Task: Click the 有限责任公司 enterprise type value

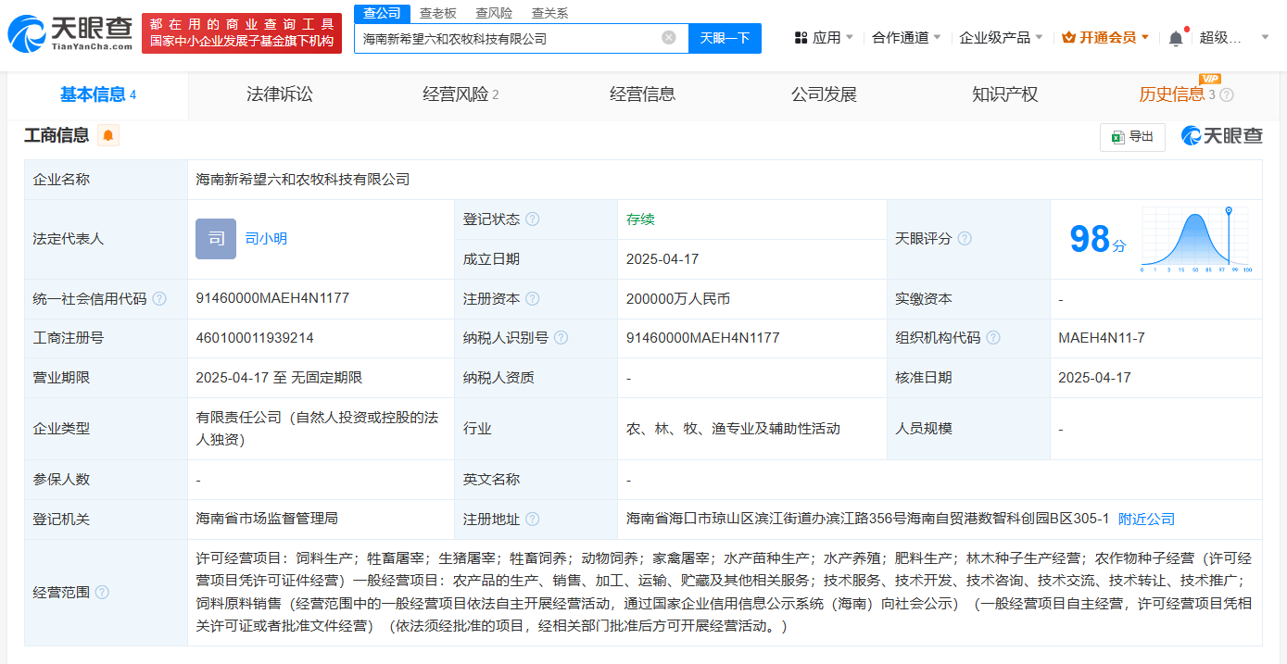Action: (317, 428)
